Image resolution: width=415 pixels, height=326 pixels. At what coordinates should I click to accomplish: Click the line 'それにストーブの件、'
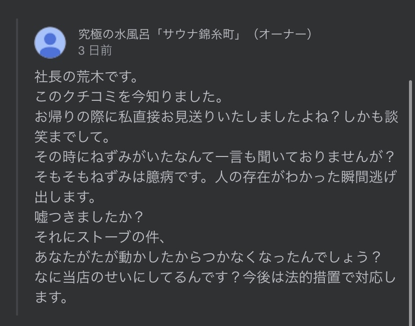pos(100,237)
